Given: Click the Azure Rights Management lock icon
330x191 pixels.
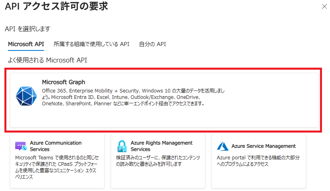Looking at the screenshot, I should pyautogui.click(x=122, y=146).
